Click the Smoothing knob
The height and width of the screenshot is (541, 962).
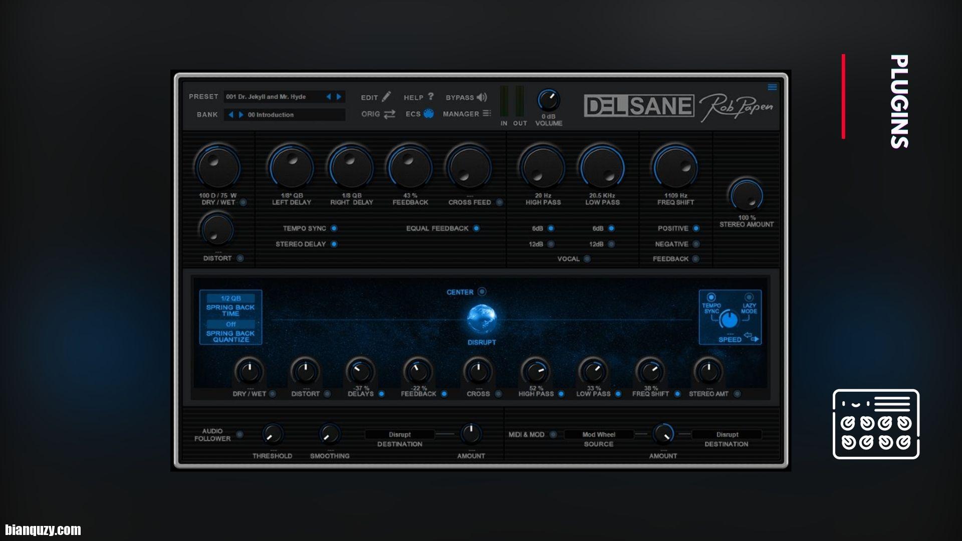330,434
